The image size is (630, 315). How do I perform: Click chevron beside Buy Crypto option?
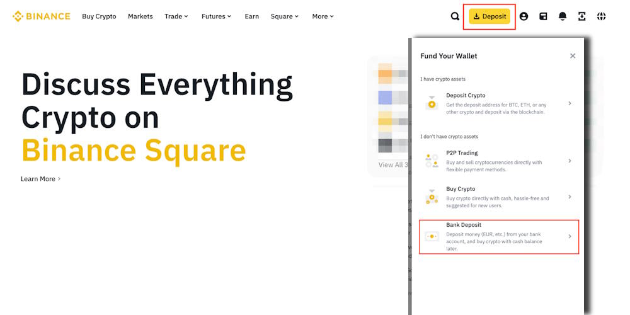[x=570, y=197]
